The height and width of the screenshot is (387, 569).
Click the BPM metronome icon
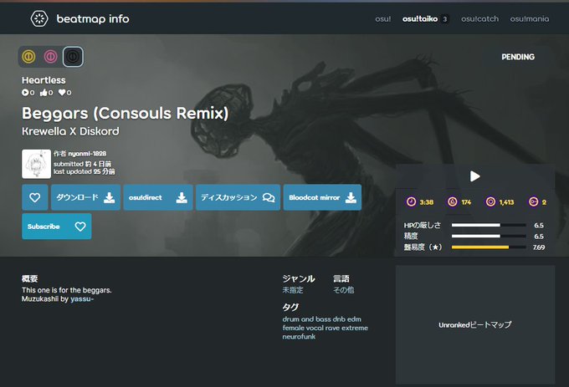453,201
